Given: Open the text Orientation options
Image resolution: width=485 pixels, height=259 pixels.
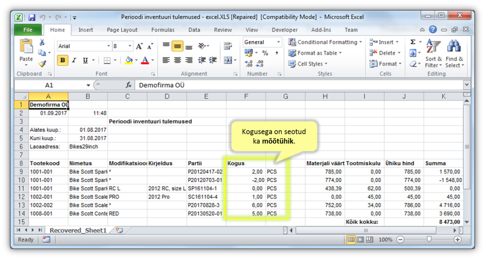Looking at the screenshot, I should tap(202, 46).
